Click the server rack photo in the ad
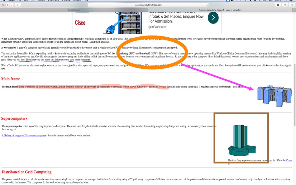 point(130,23)
